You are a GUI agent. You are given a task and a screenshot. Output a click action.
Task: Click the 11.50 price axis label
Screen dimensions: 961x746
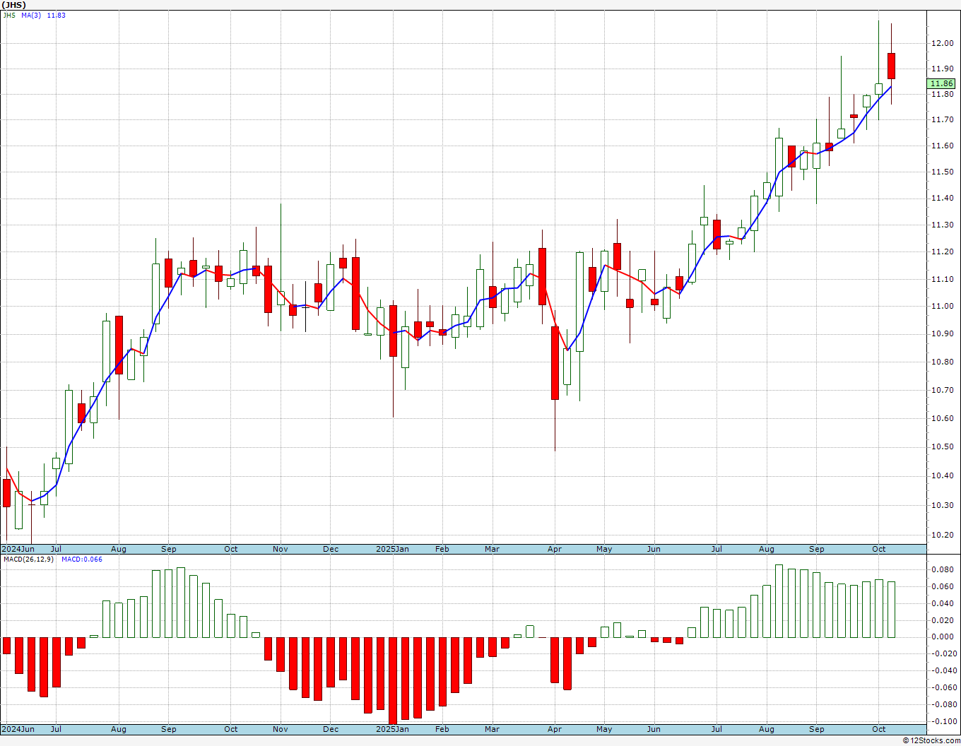click(943, 172)
